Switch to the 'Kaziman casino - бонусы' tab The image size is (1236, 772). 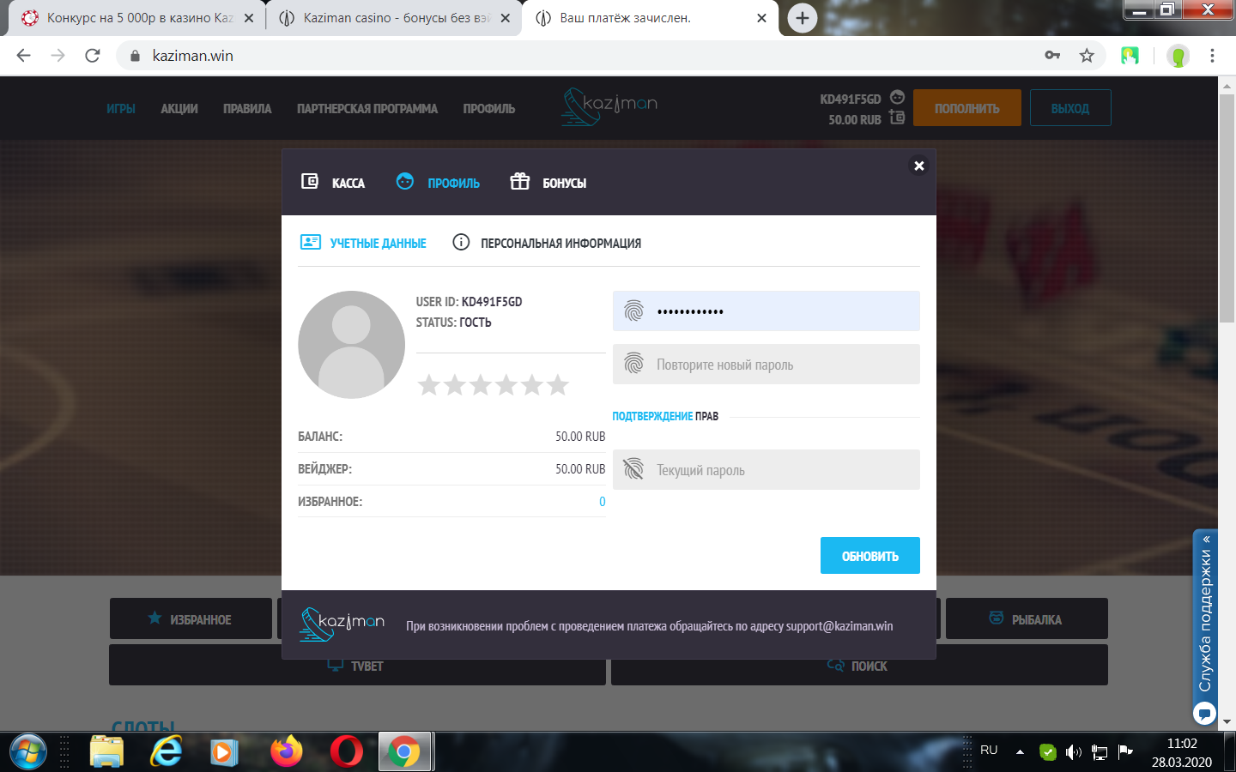tap(393, 18)
